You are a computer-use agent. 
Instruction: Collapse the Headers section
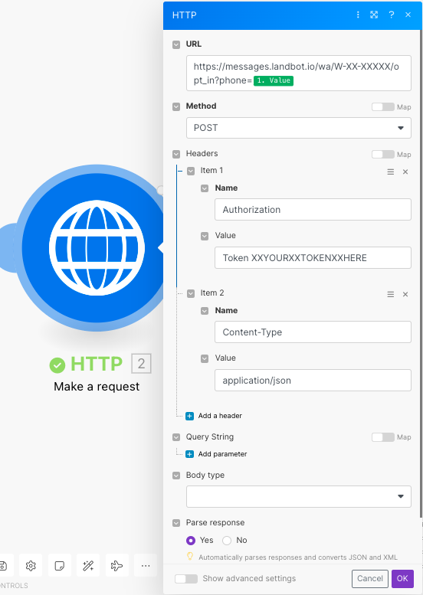click(x=176, y=154)
